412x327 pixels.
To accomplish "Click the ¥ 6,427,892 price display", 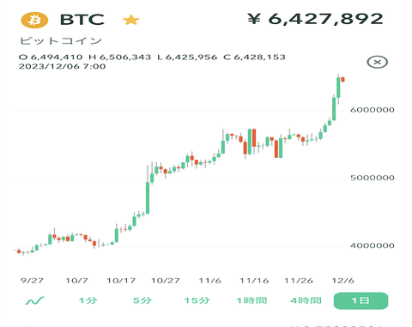I will click(x=315, y=19).
